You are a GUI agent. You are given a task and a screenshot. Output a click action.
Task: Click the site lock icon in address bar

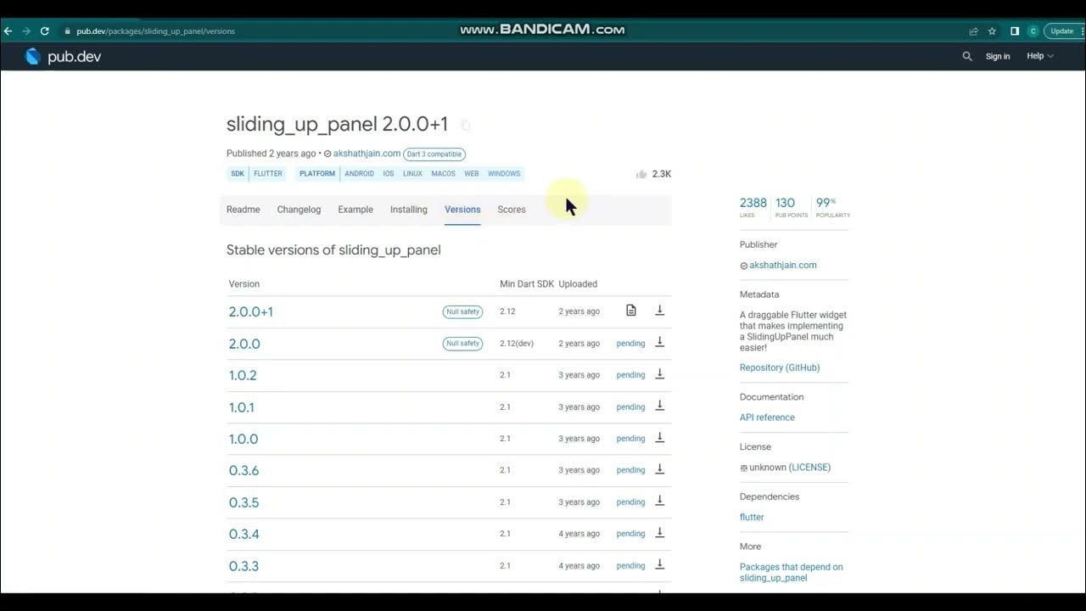[67, 31]
